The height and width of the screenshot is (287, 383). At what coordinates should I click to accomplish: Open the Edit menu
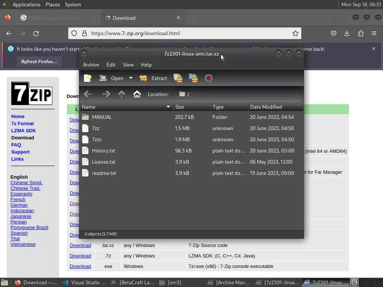coord(111,65)
